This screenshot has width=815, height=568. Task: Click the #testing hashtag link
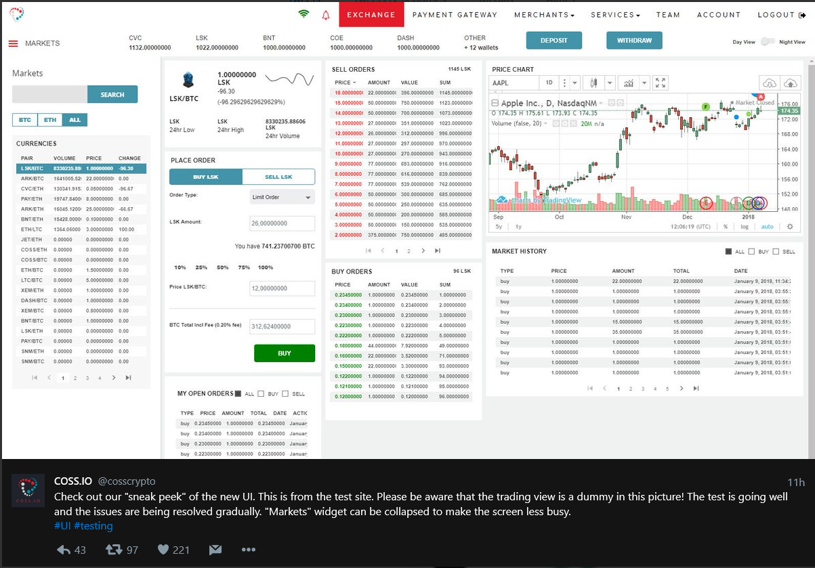(93, 526)
